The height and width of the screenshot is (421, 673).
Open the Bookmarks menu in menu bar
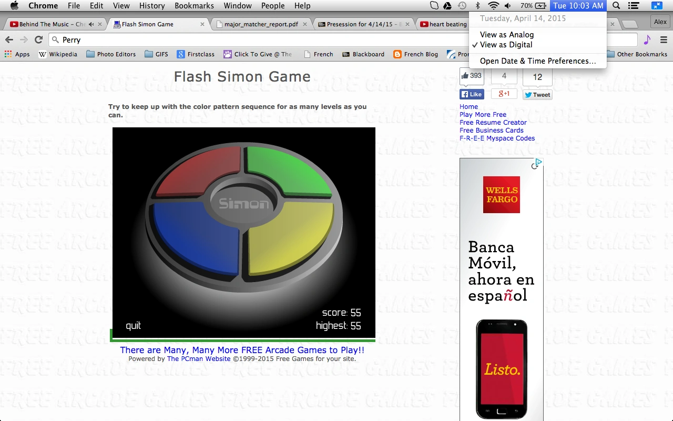click(x=194, y=6)
